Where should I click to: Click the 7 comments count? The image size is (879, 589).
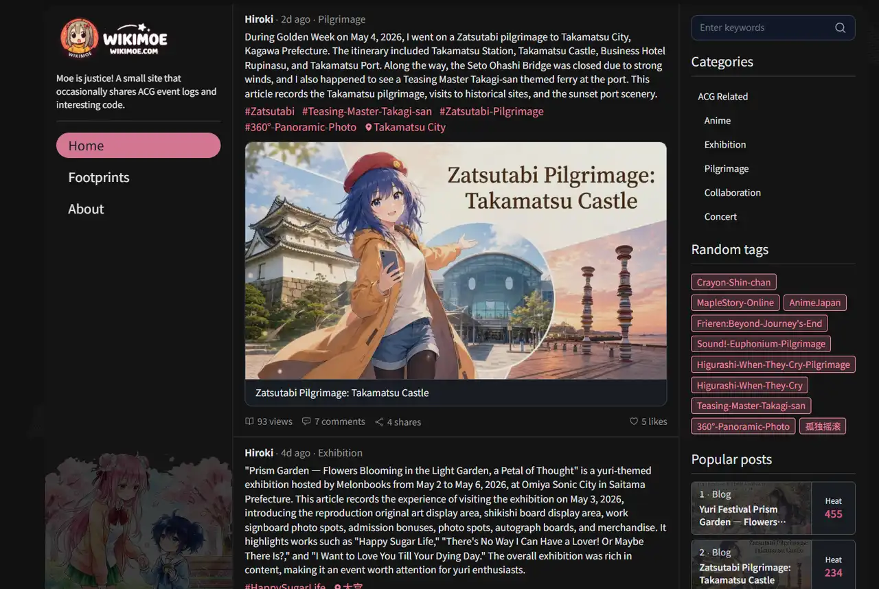click(x=340, y=421)
